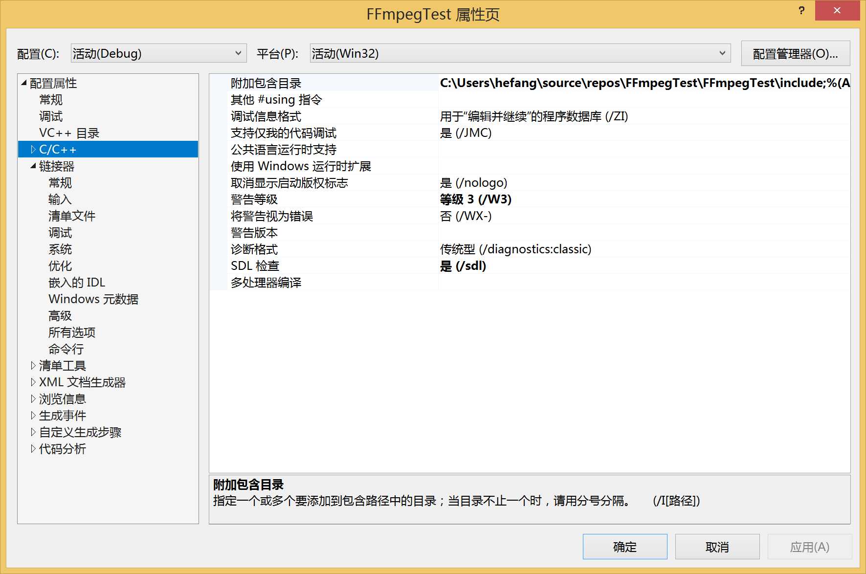The height and width of the screenshot is (574, 866).
Task: Close the FFmpegTest 属性页 dialog
Action: point(837,10)
